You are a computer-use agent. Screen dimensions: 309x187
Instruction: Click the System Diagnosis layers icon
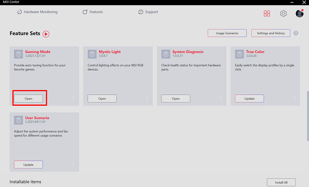(166, 54)
